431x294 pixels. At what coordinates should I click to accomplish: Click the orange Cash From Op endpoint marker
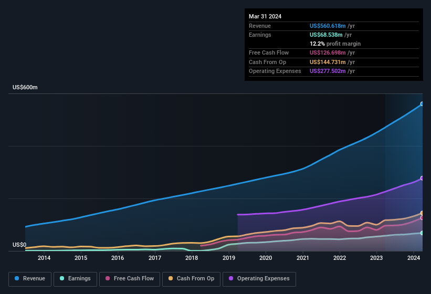[422, 213]
